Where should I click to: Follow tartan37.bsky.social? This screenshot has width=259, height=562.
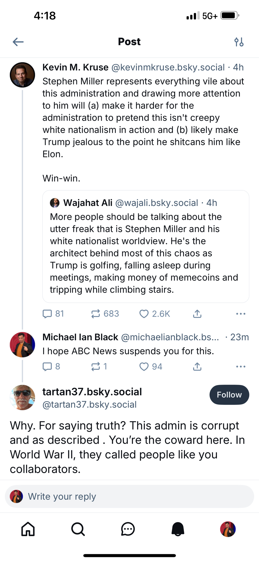229,395
